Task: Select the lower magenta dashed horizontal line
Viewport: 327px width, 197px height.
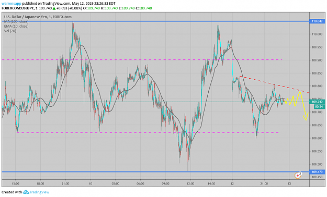Action: [x=148, y=132]
